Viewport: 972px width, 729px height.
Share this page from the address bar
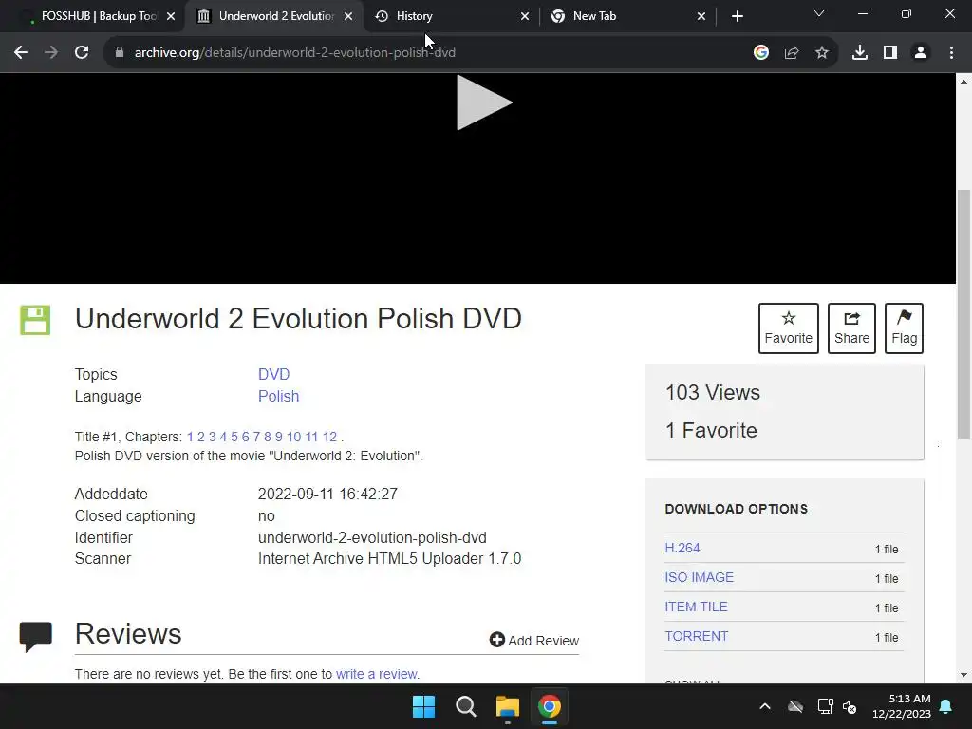(792, 53)
